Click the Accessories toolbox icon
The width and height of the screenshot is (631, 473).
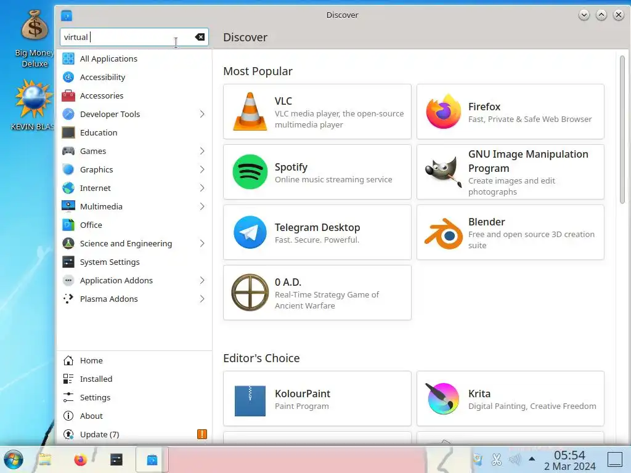point(68,95)
